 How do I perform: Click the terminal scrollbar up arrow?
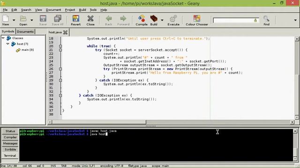pyautogui.click(x=295, y=131)
